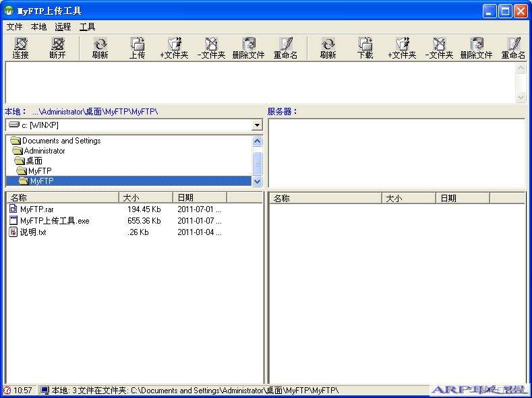The width and height of the screenshot is (532, 398).
Task: Refresh the local pane with 刷新
Action: click(x=100, y=48)
